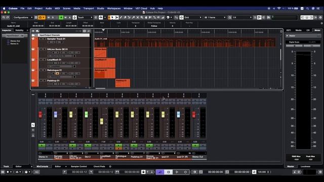Open the 1/4 quantize preset dropdown
Image resolution: width=324 pixels, height=182 pixels.
tap(242, 18)
